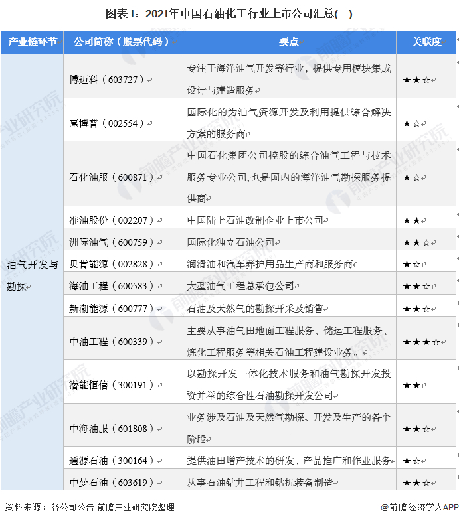This screenshot has height=521, width=459.
Task: Click the description 中国石化集团公司控股的综合油气工程
Action: pos(288,177)
